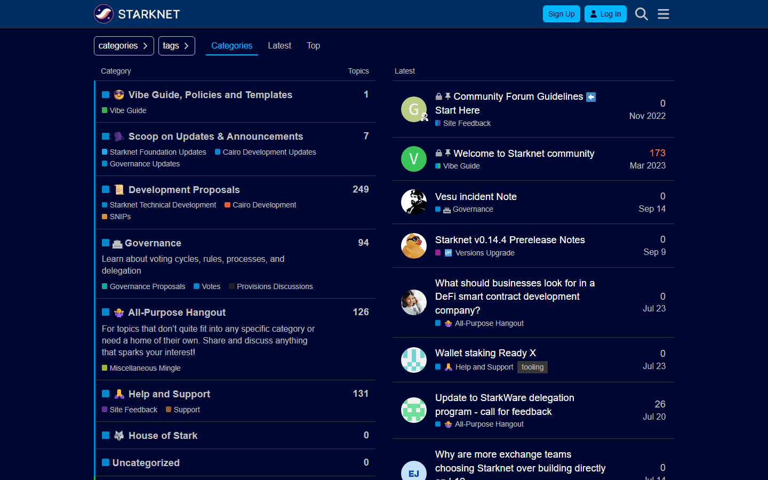Click the duck avatar on Prerelease Notes topic
Viewport: 768px width, 480px height.
(x=414, y=246)
